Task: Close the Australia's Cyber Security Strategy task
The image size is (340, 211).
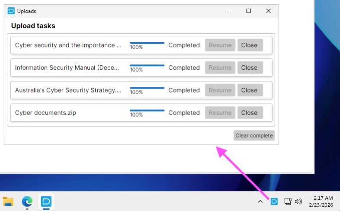Action: tap(250, 90)
